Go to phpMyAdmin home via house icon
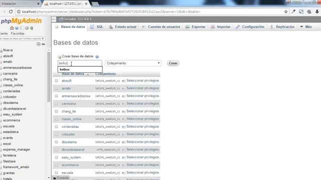Screen dimensions: 321x180 click(12, 28)
